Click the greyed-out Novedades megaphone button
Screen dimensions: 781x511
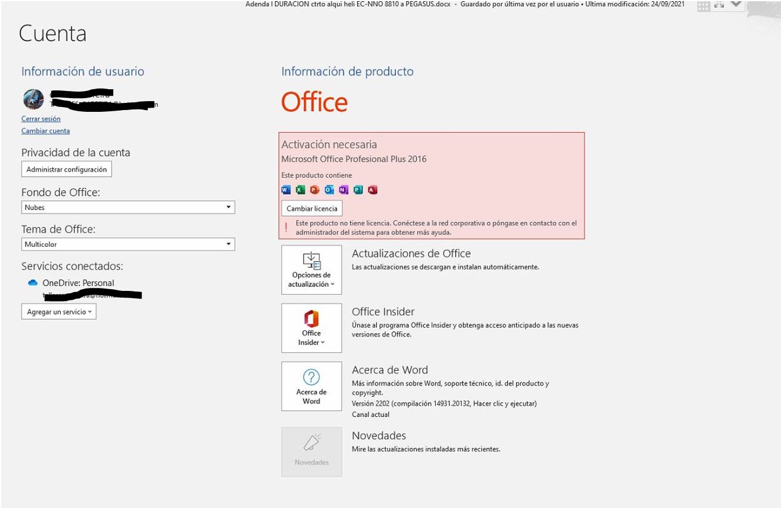click(311, 452)
